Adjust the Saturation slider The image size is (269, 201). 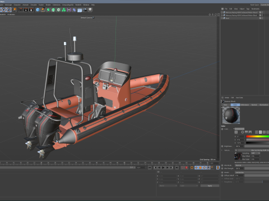(x=257, y=140)
